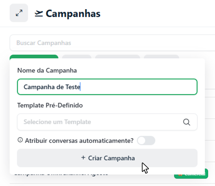Focus the Buscar Campanhas search field
The width and height of the screenshot is (215, 186).
click(113, 43)
